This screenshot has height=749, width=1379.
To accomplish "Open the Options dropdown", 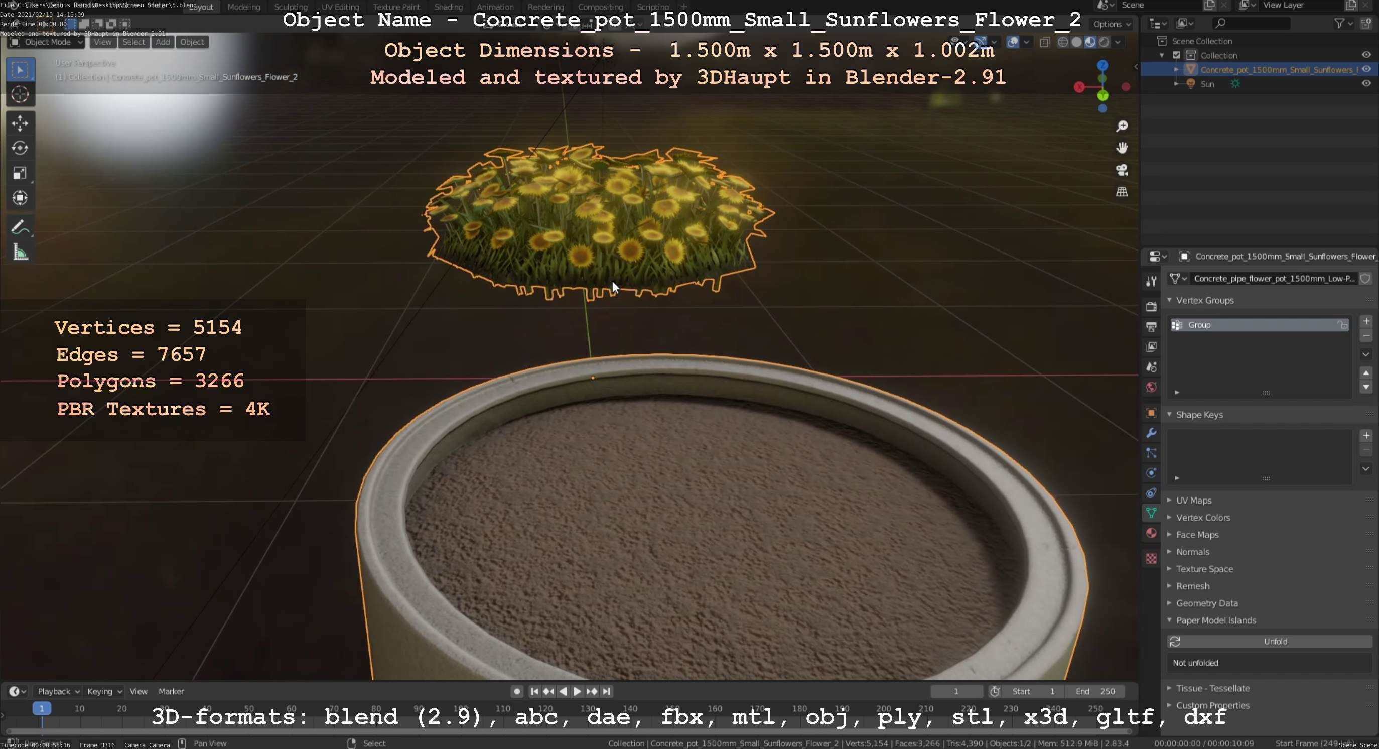I will pyautogui.click(x=1113, y=24).
